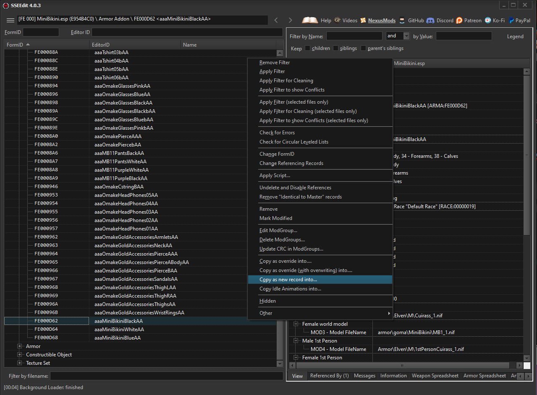The width and height of the screenshot is (537, 395).
Task: Open the Other submenu
Action: click(320, 313)
